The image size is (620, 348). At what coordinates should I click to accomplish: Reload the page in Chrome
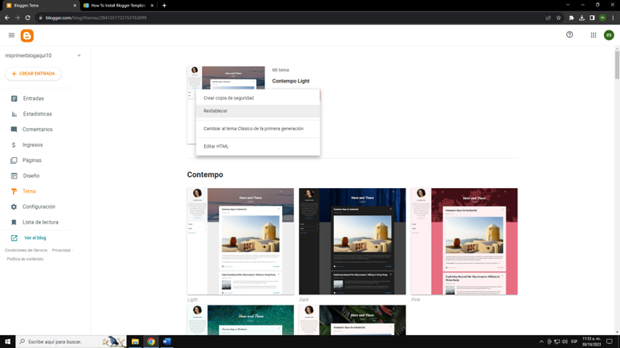click(x=28, y=17)
